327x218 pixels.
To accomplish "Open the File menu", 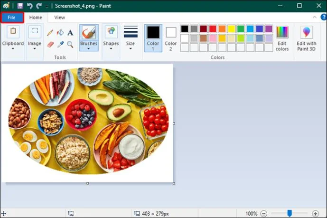I will click(x=12, y=18).
